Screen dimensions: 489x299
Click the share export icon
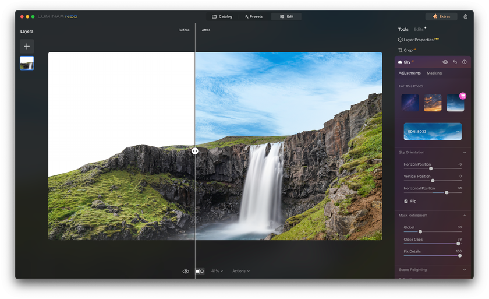tap(465, 16)
